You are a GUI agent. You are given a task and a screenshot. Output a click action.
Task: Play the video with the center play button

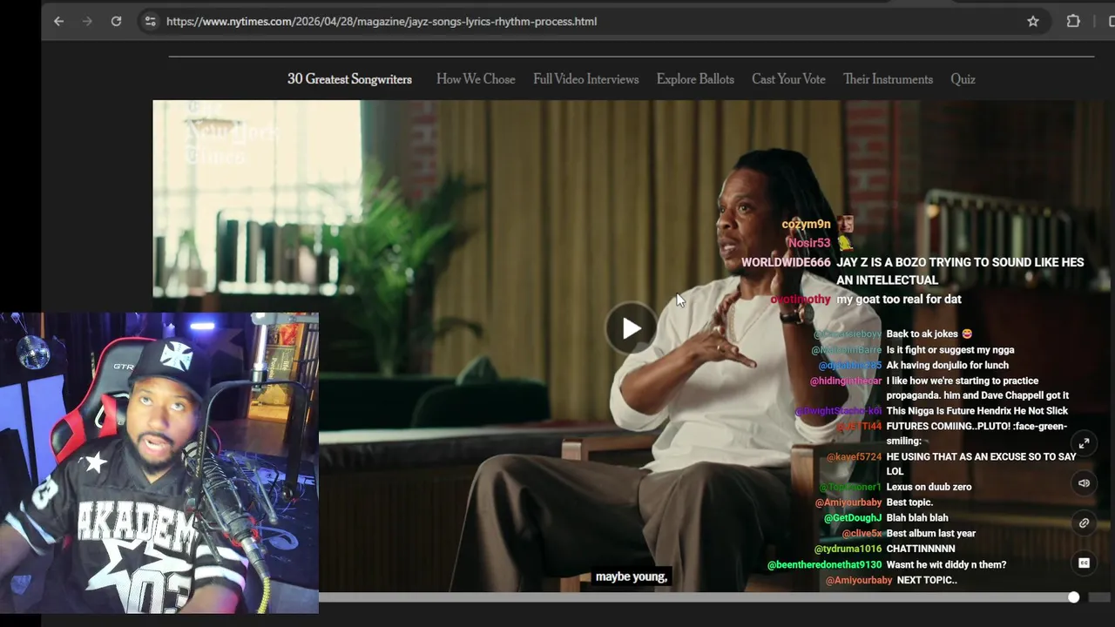pos(632,328)
